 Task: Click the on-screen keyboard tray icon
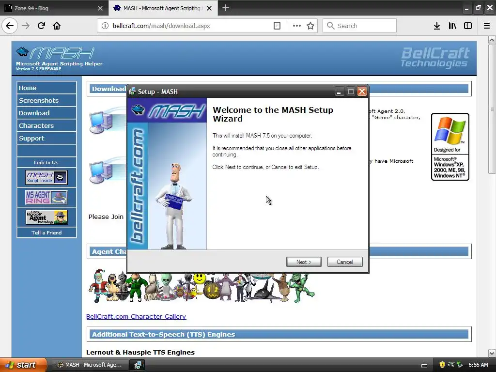pos(424,365)
